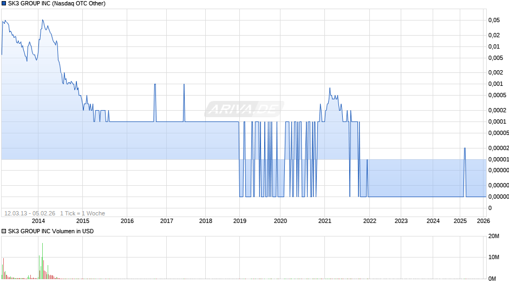Click the 2014 year label

click(38, 221)
